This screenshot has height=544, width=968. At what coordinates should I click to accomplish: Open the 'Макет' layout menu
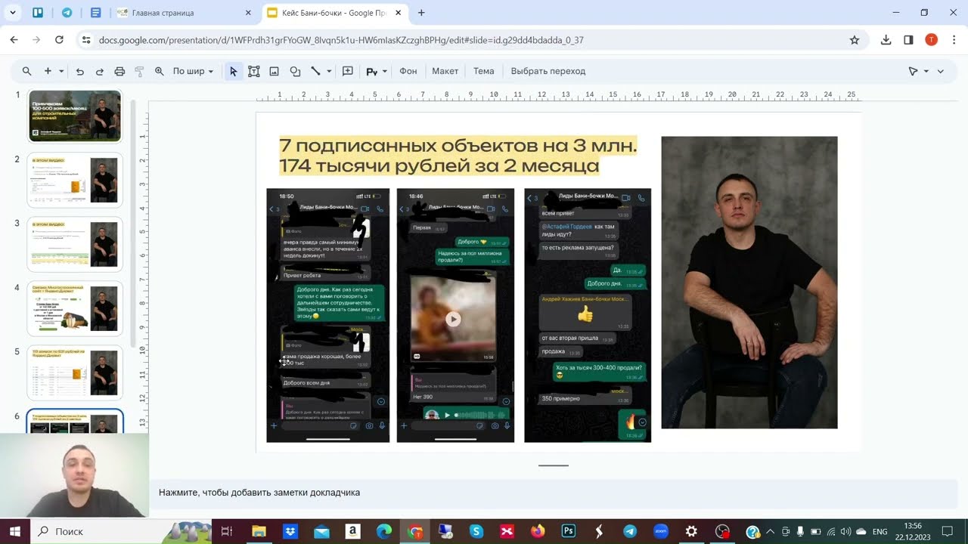[445, 71]
